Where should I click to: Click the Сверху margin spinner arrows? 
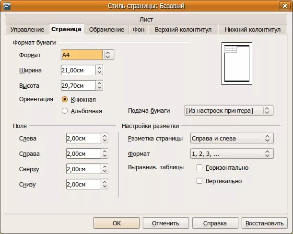105,169
